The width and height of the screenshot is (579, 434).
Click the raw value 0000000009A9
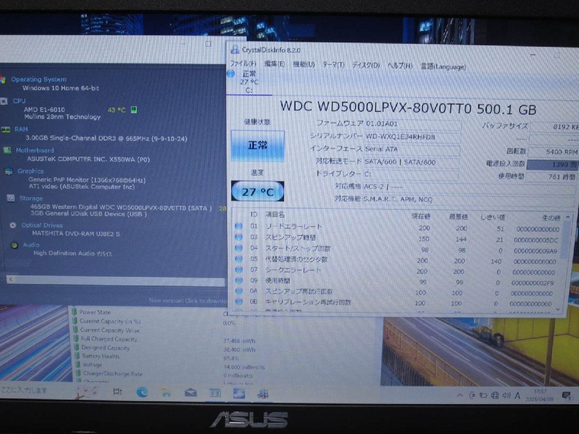535,251
